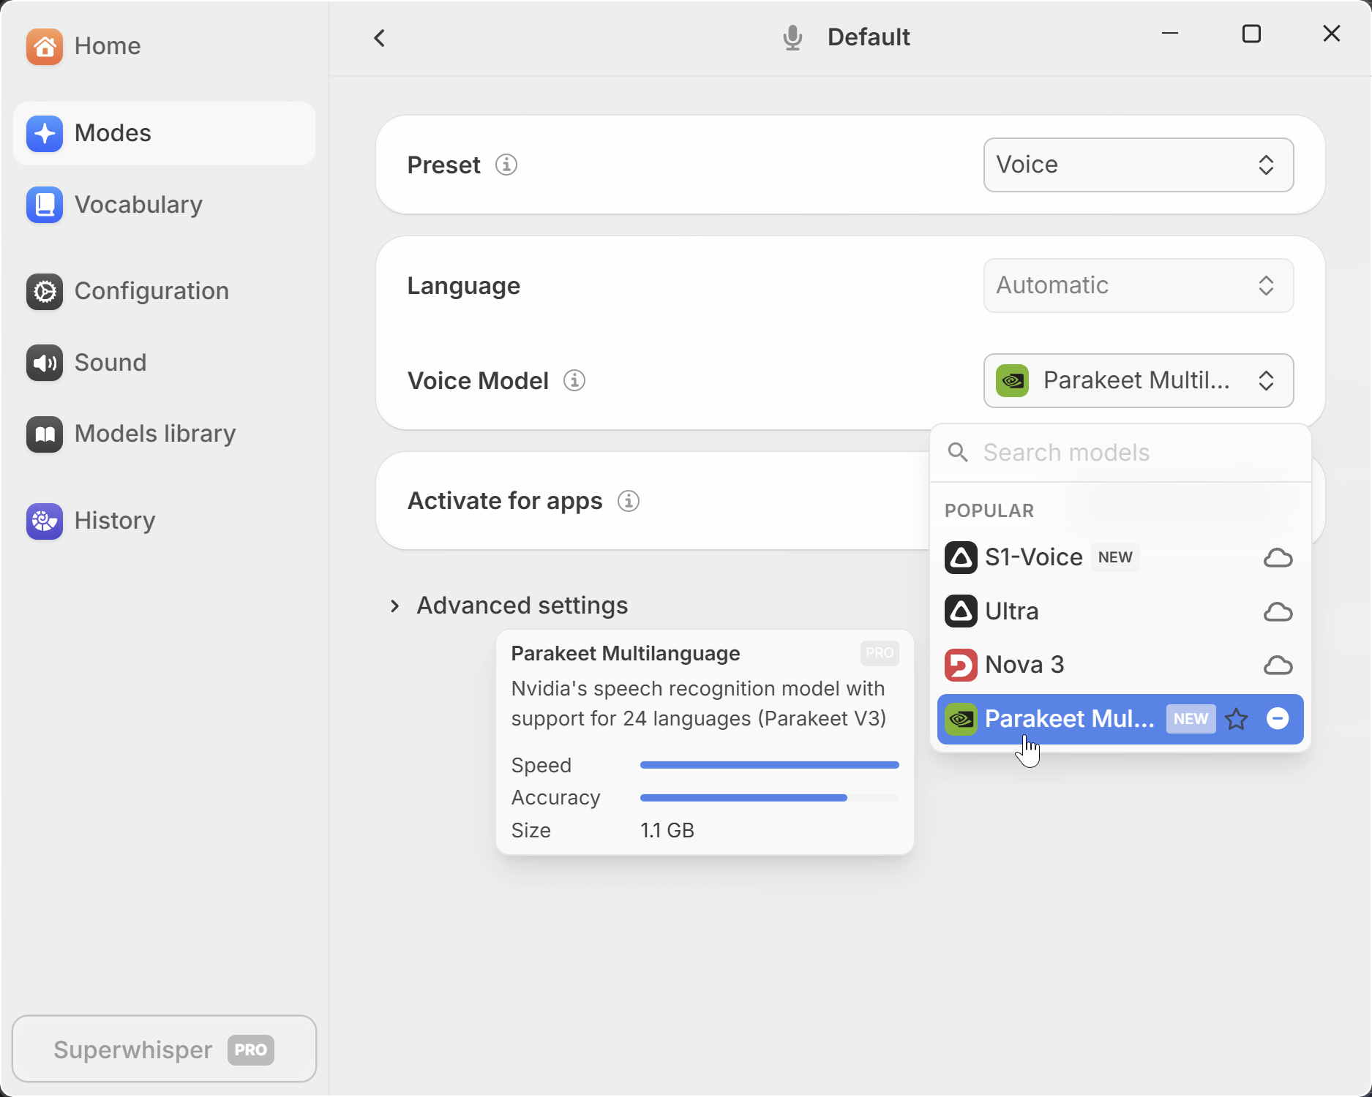
Task: Click the cloud icon for S1-Voice
Action: [1278, 558]
